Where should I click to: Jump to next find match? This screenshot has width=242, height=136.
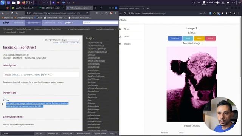point(41,133)
